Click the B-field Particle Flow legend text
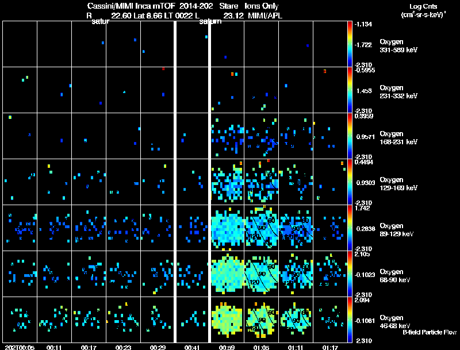The width and height of the screenshot is (460, 350). point(430,332)
